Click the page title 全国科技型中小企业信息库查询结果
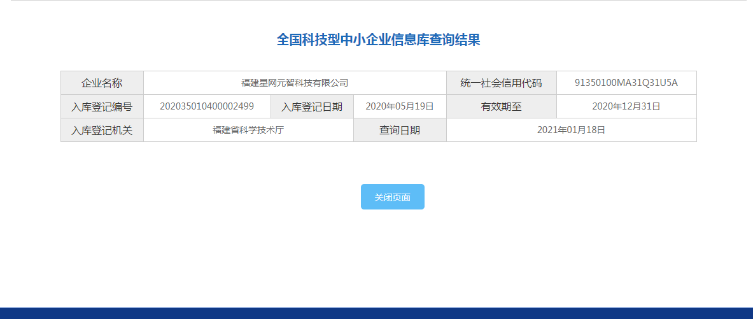The width and height of the screenshot is (753, 319). pos(378,40)
